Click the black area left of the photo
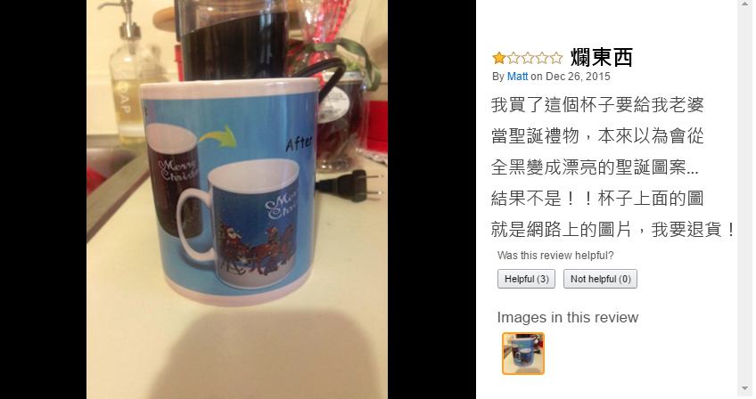The image size is (756, 399). tap(44, 199)
